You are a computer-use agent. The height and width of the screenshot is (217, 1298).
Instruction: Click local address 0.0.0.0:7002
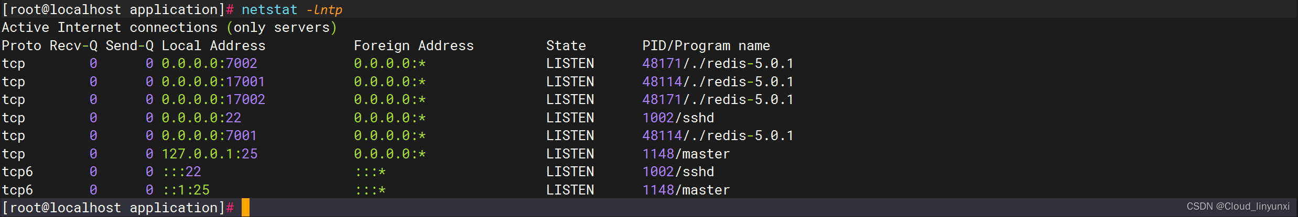(209, 63)
